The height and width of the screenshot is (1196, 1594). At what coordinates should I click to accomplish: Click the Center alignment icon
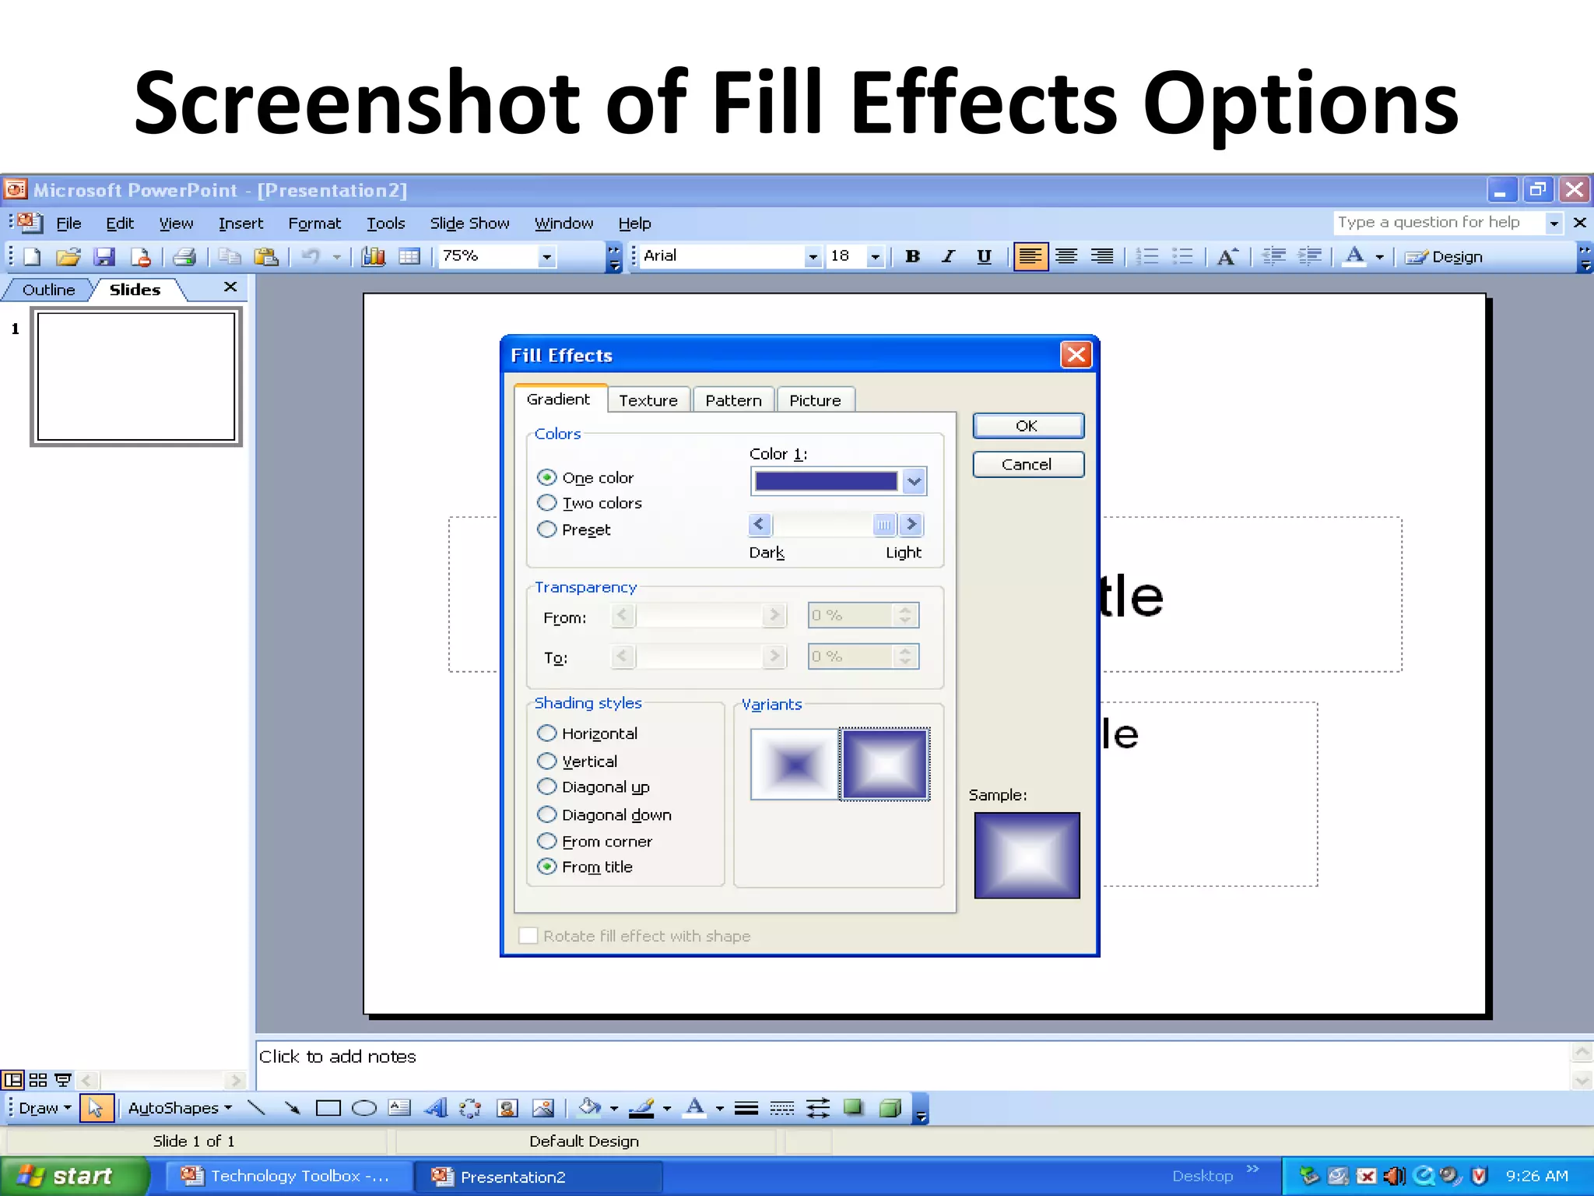pos(1066,256)
